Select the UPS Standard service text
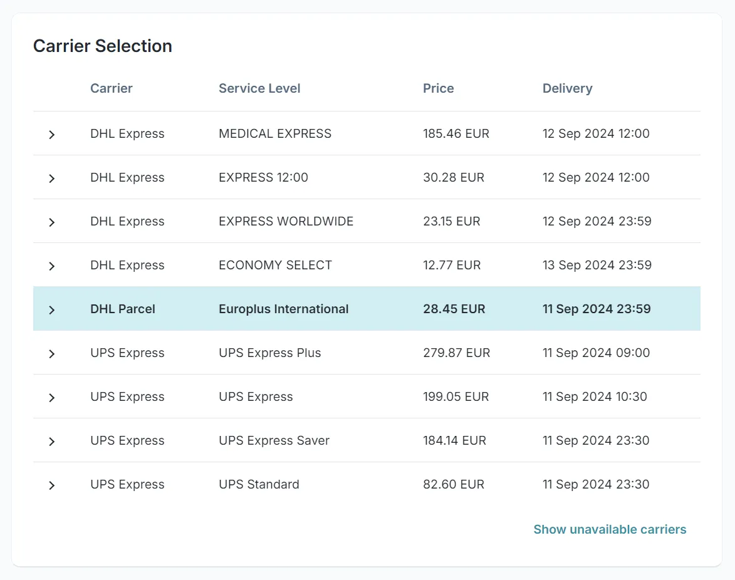 pyautogui.click(x=259, y=484)
